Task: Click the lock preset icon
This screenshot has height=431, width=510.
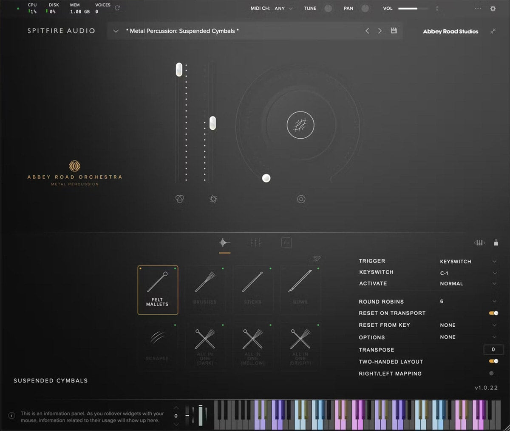Action: [x=496, y=243]
